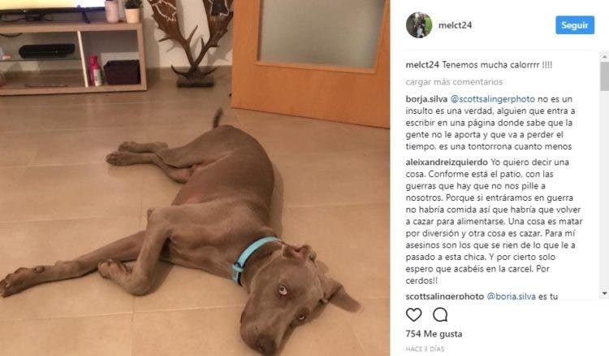Open the comment speech bubble icon
The image size is (609, 356).
440,315
